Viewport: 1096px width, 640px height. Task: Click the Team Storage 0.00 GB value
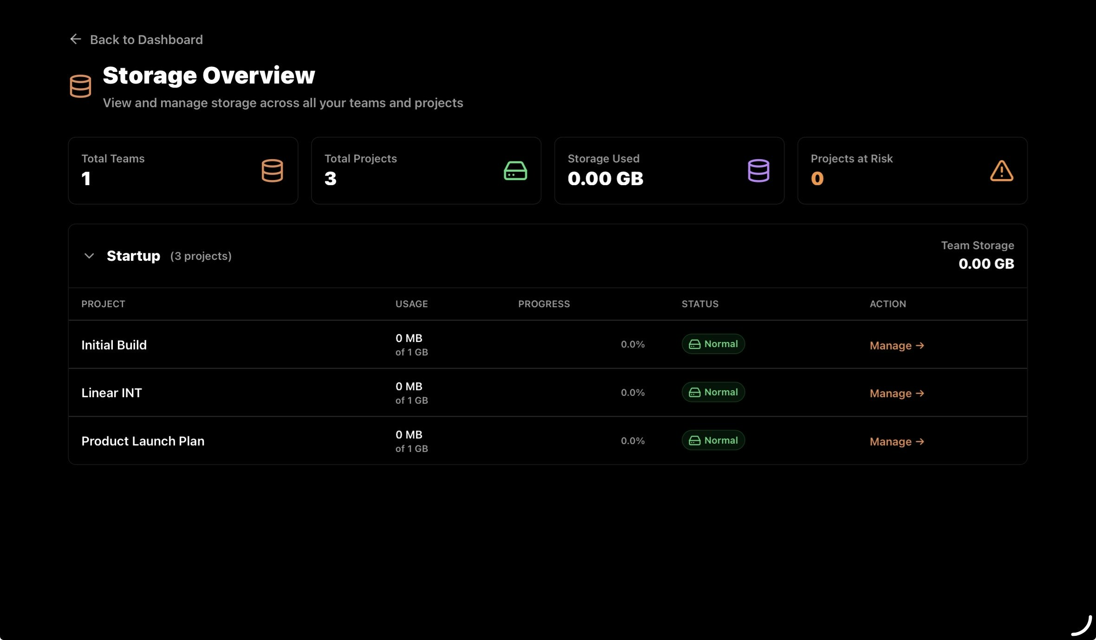(987, 264)
